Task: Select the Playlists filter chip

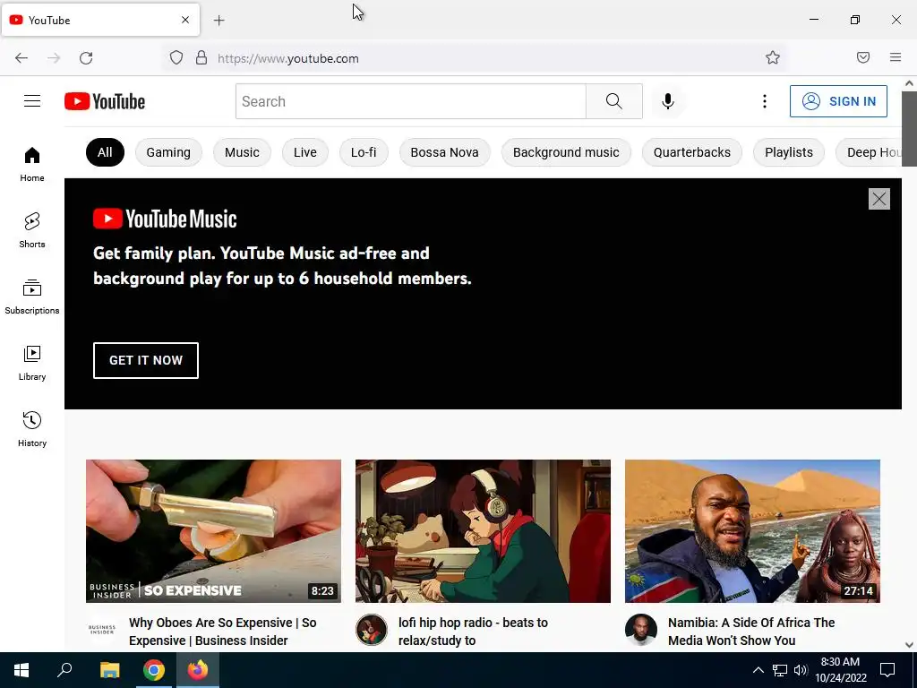Action: pyautogui.click(x=789, y=152)
